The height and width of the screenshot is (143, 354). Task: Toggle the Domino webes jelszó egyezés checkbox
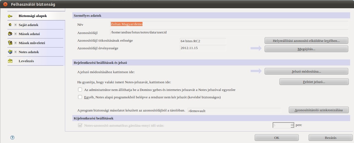[x=80, y=90]
